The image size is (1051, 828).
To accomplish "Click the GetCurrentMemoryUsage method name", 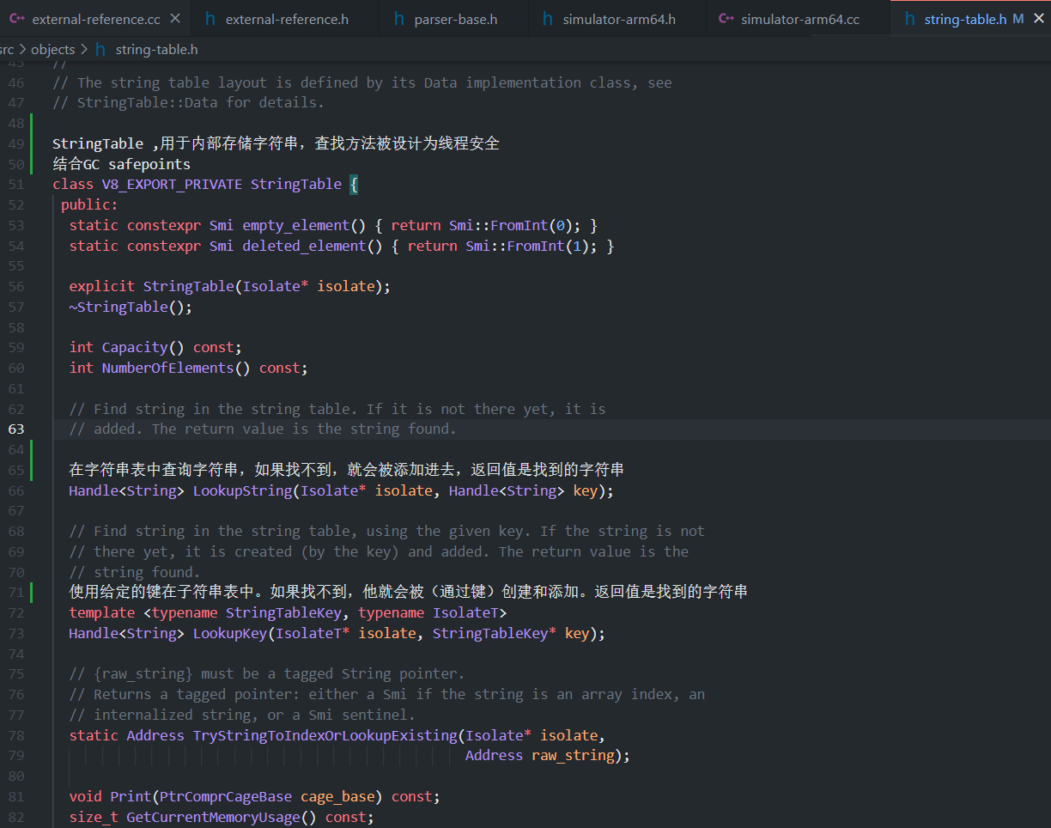I will tap(214, 817).
